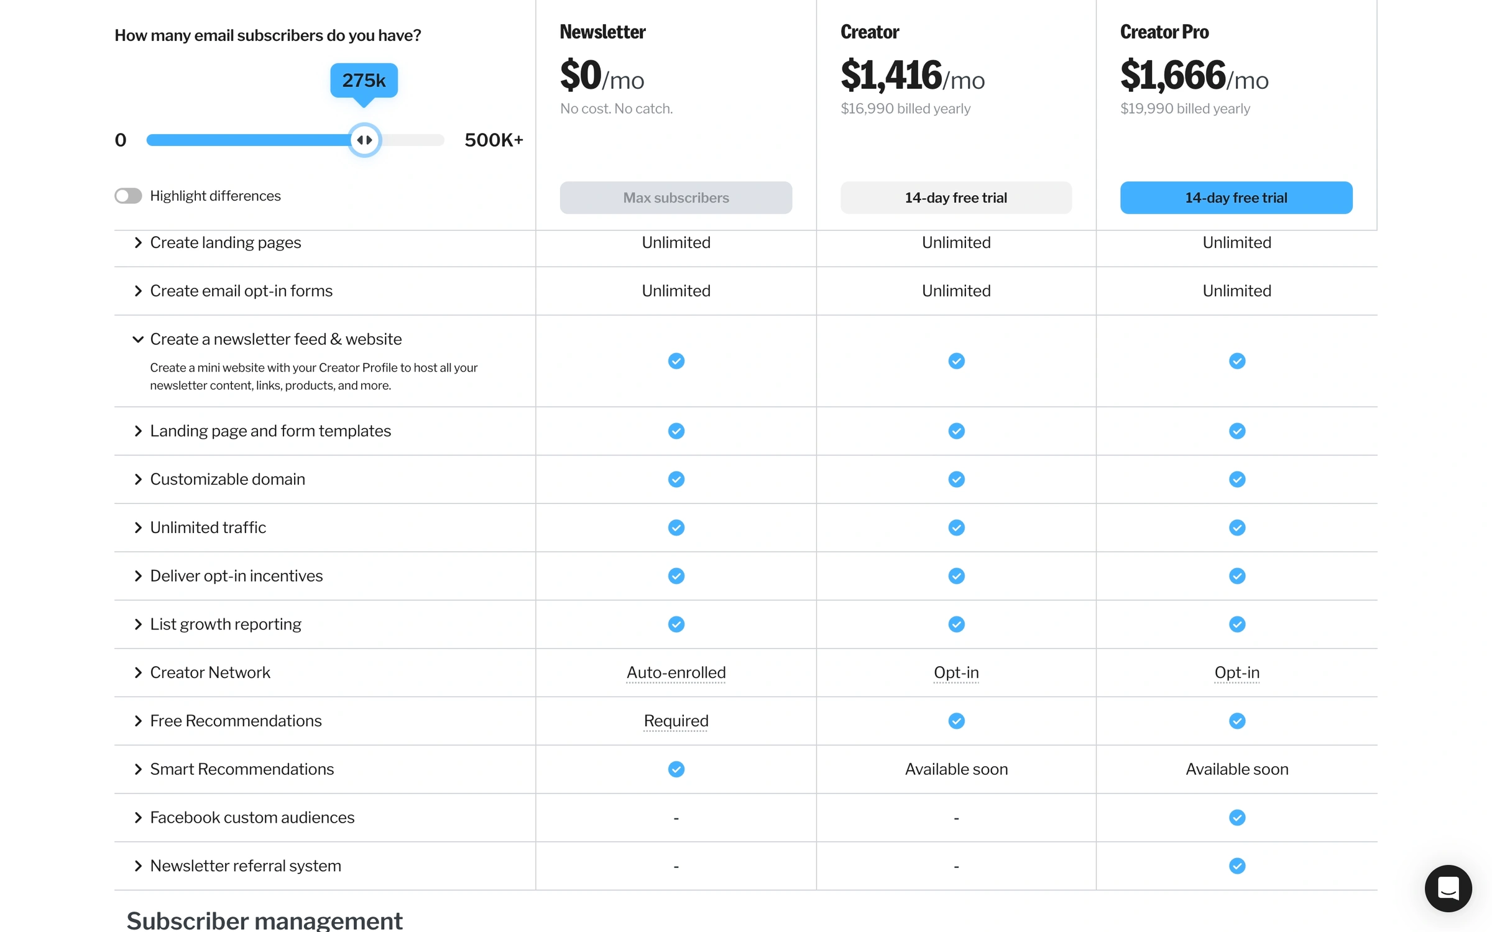Click the Creator Pro checkmark for Facebook custom audiences

[x=1236, y=818]
